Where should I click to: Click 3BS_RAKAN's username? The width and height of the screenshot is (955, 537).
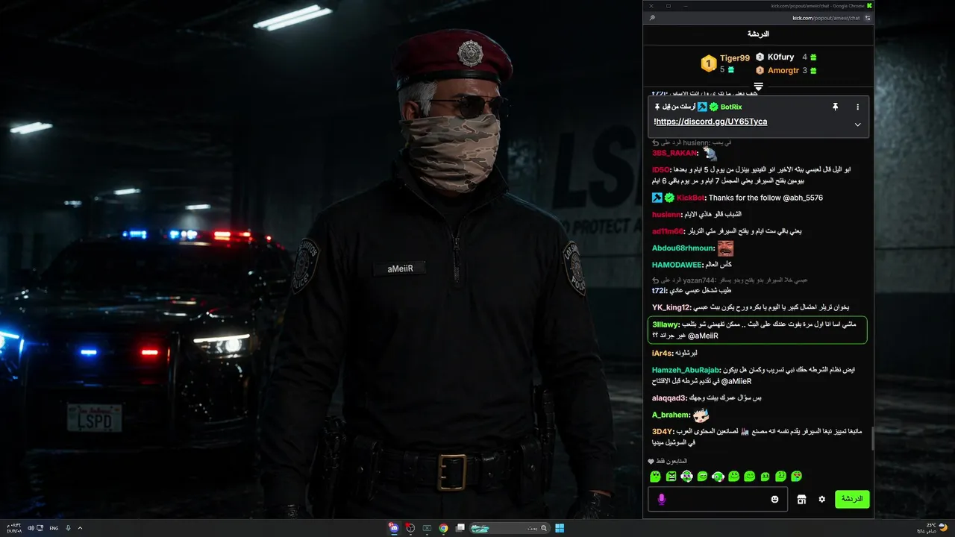click(674, 153)
